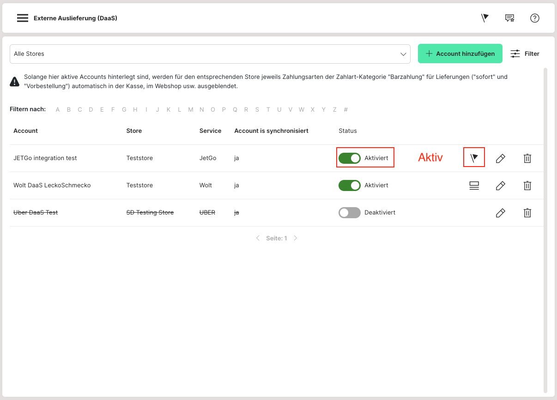Activate the Uber DaaS Test toggle

point(350,213)
